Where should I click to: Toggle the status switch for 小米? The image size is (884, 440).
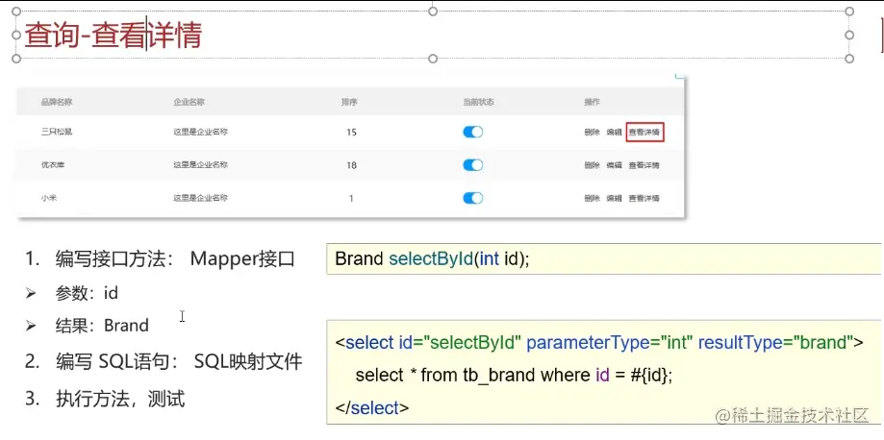pos(472,198)
